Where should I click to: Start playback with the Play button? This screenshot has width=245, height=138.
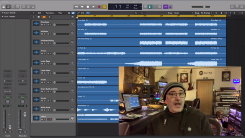point(93,7)
